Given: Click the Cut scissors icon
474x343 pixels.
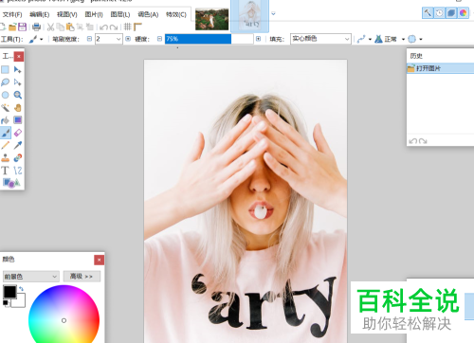Looking at the screenshot, I should click(50, 27).
